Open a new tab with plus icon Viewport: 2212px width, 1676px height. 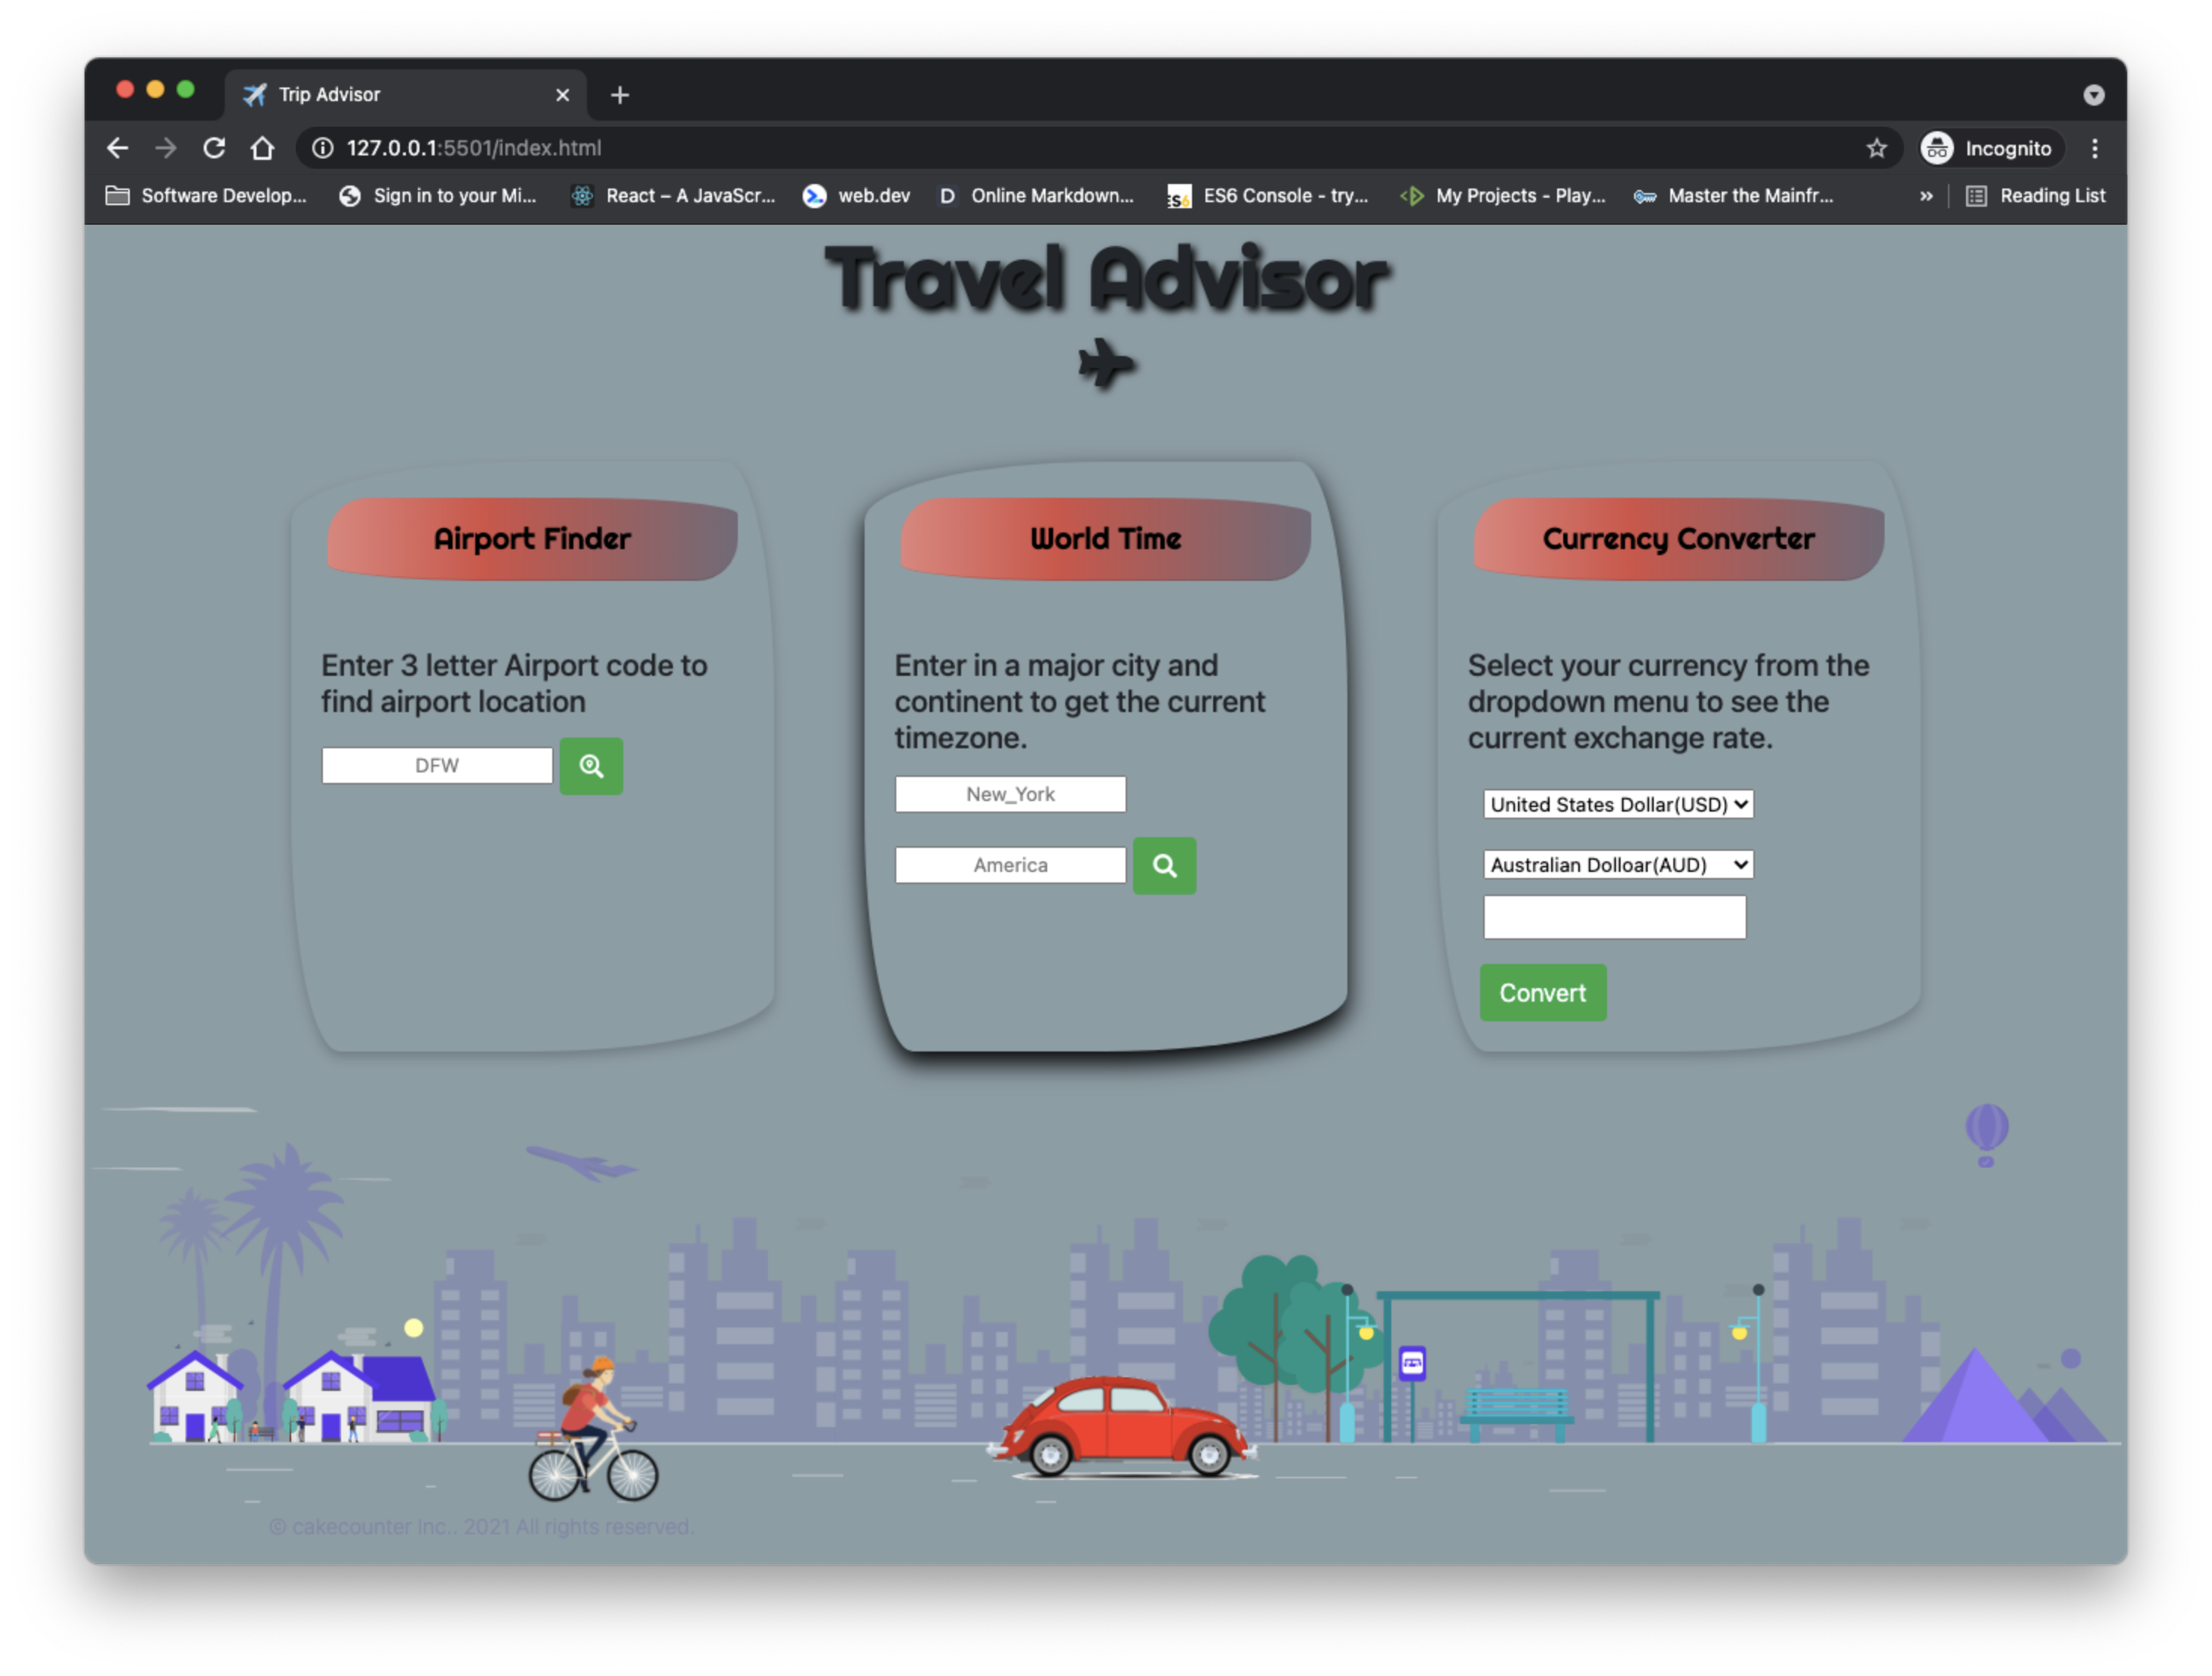click(620, 95)
